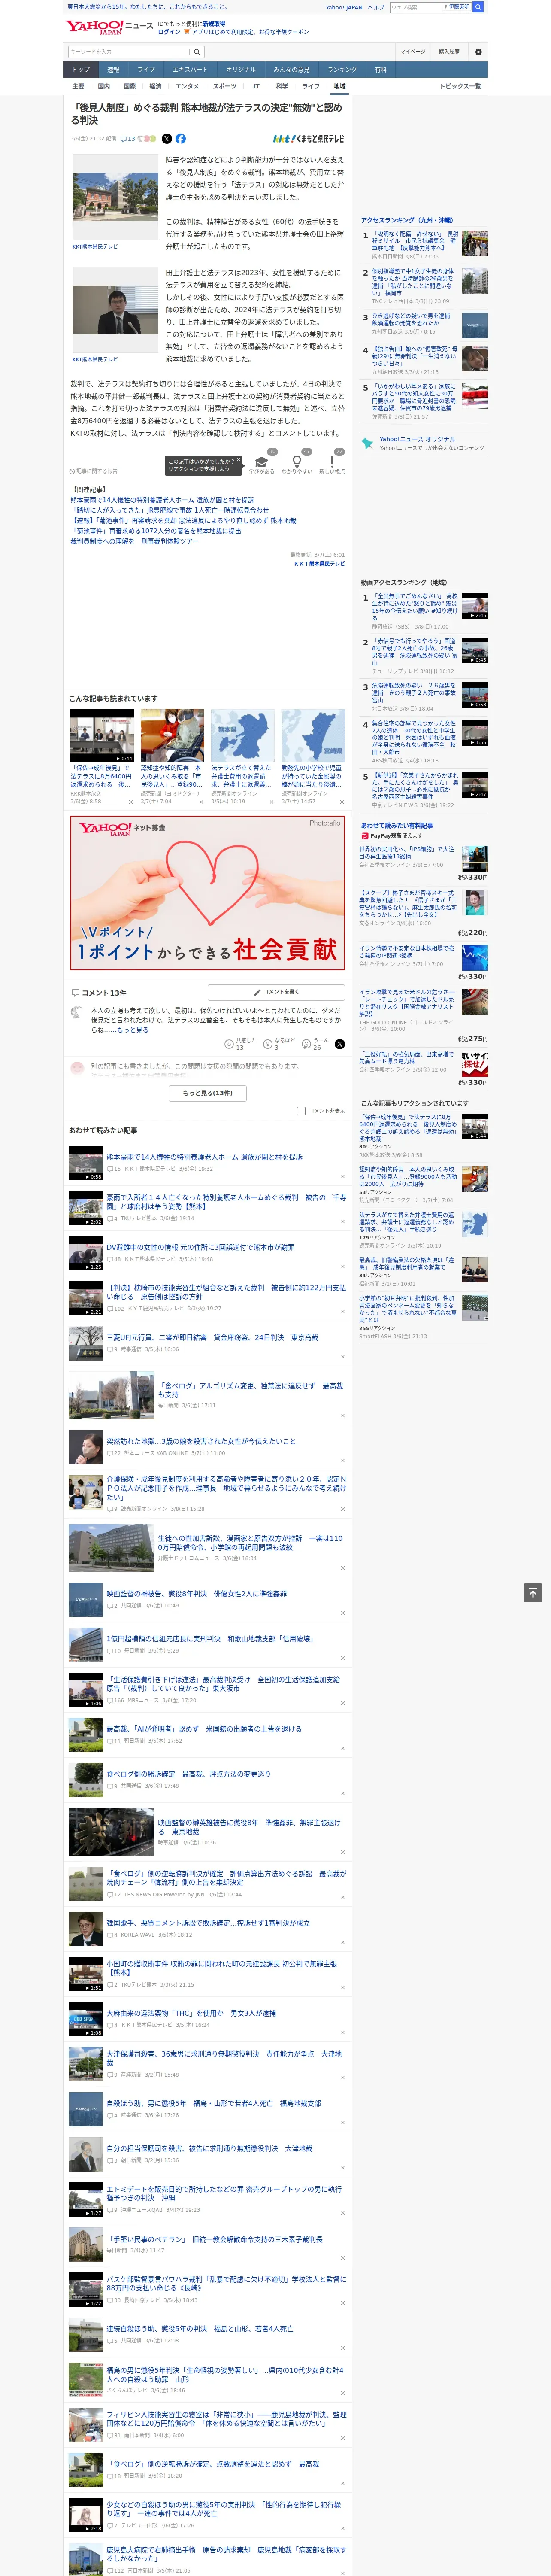Viewport: 551px width, 2576px height.
Task: Open the トップ tab
Action: coord(81,69)
